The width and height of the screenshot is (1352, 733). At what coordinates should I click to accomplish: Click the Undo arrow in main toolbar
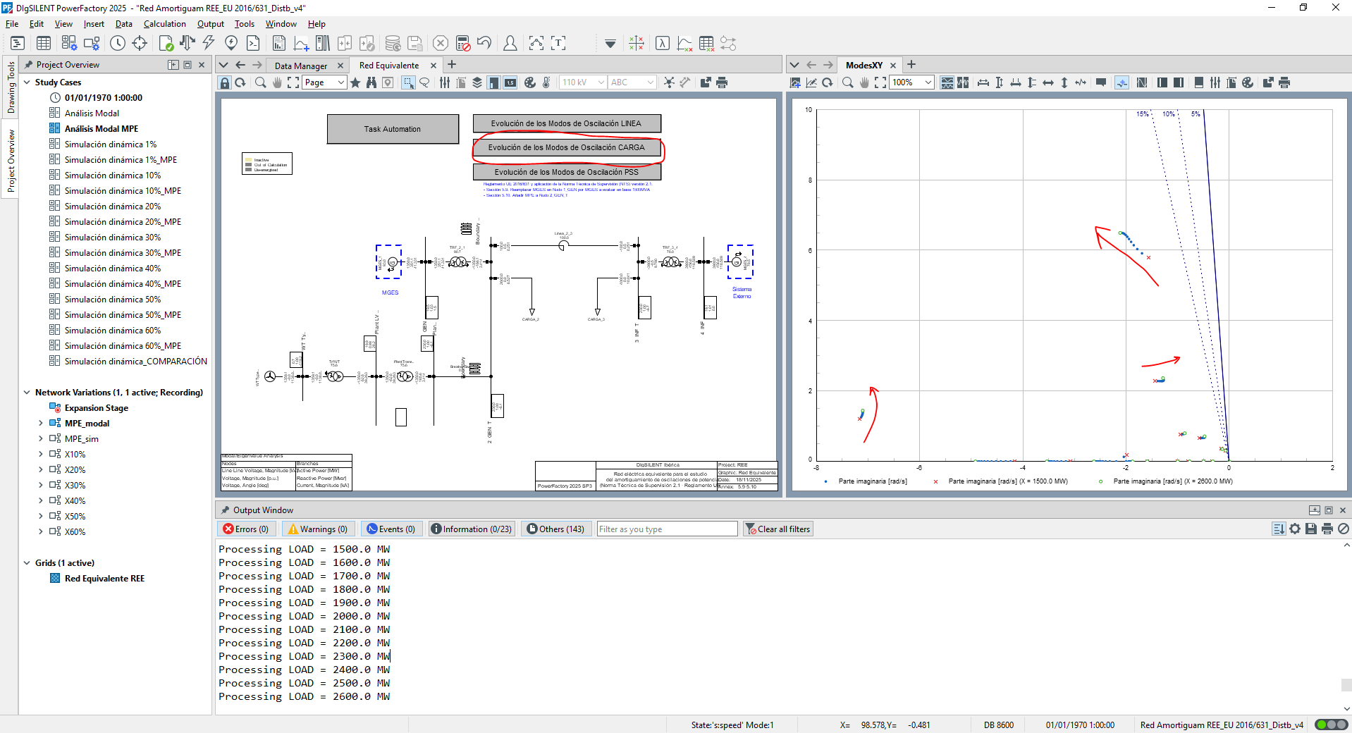point(484,43)
